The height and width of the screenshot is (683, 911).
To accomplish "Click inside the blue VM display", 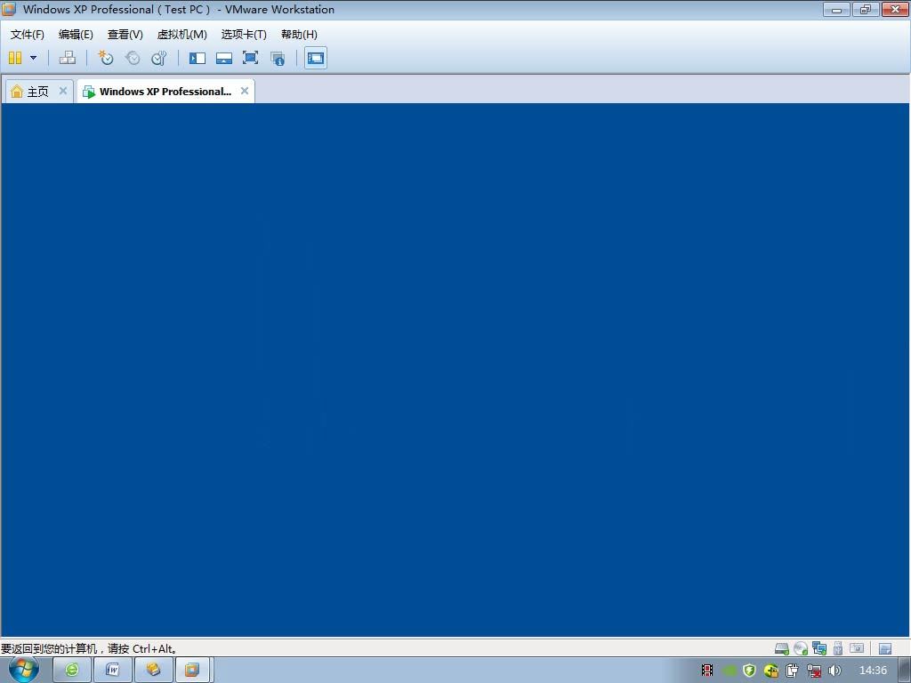I will coord(455,370).
